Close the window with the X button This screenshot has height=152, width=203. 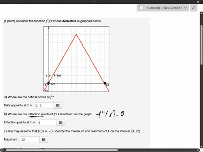198,2
